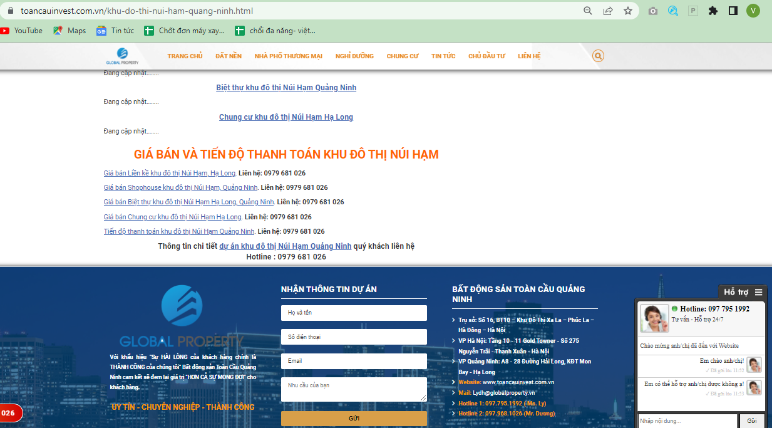Open the CHỦ ĐẦU TƯ menu
This screenshot has height=428, width=772.
(x=486, y=56)
